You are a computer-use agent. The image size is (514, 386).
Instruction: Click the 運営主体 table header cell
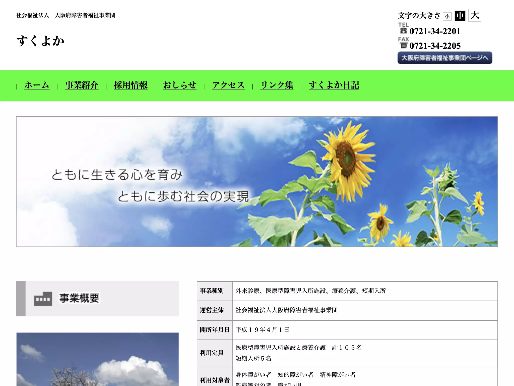click(x=215, y=311)
